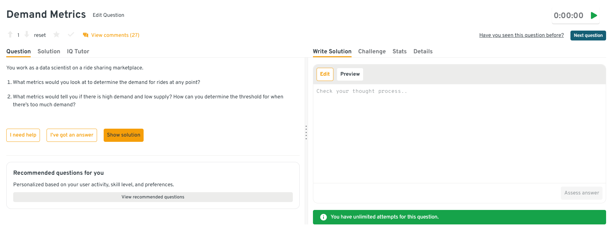Go to the Next question
The image size is (616, 231).
point(588,35)
